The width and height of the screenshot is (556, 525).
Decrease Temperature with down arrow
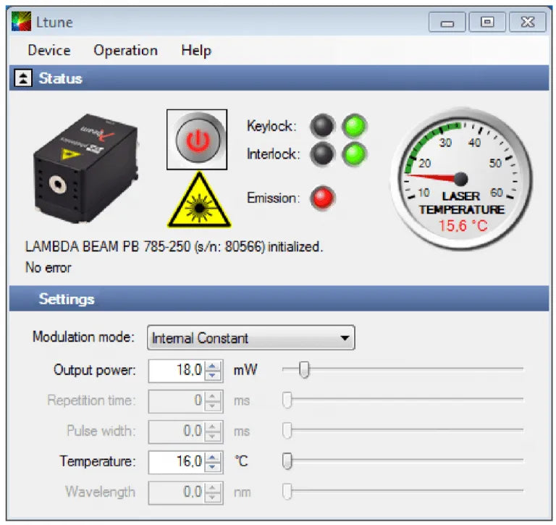pyautogui.click(x=213, y=467)
